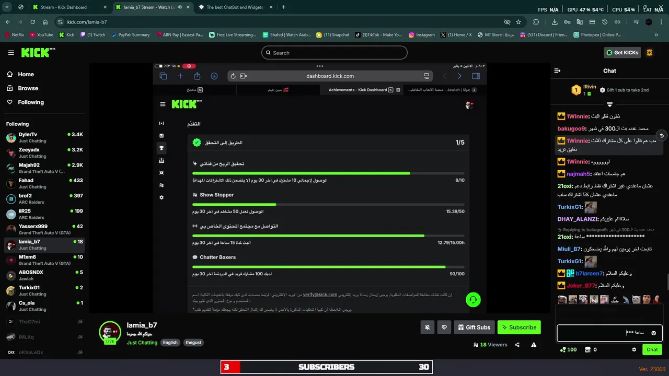
Task: Collapse the chat panel with the arrow icon
Action: (557, 70)
